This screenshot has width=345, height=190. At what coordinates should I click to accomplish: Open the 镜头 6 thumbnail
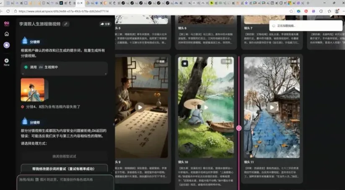pyautogui.click(x=206, y=19)
